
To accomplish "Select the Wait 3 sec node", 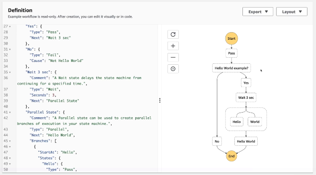I will coord(246,97).
